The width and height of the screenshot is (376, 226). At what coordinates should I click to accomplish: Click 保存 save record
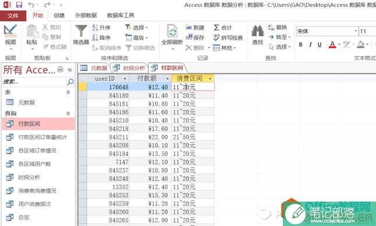click(x=195, y=38)
